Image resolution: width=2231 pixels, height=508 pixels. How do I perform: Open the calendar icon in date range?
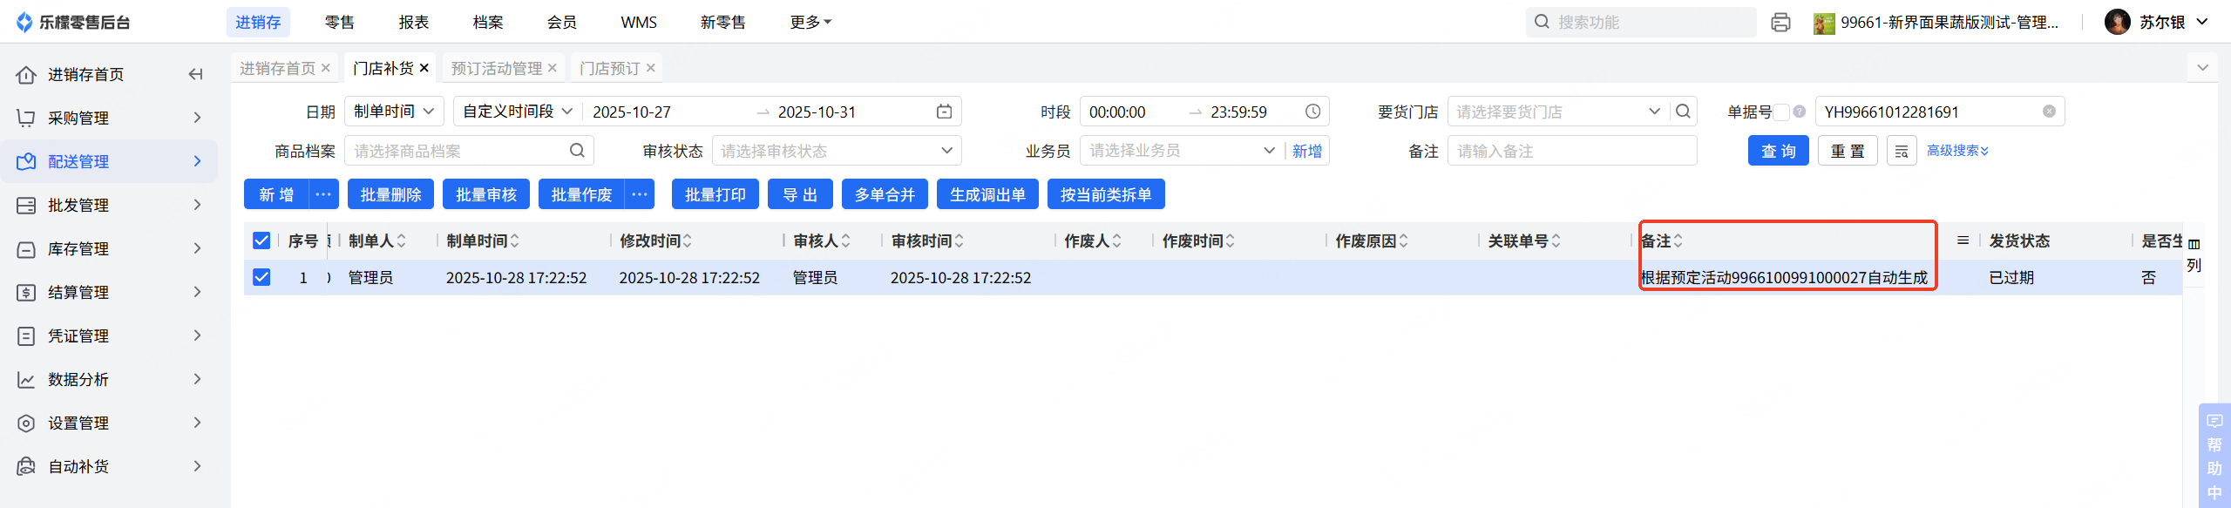point(944,112)
